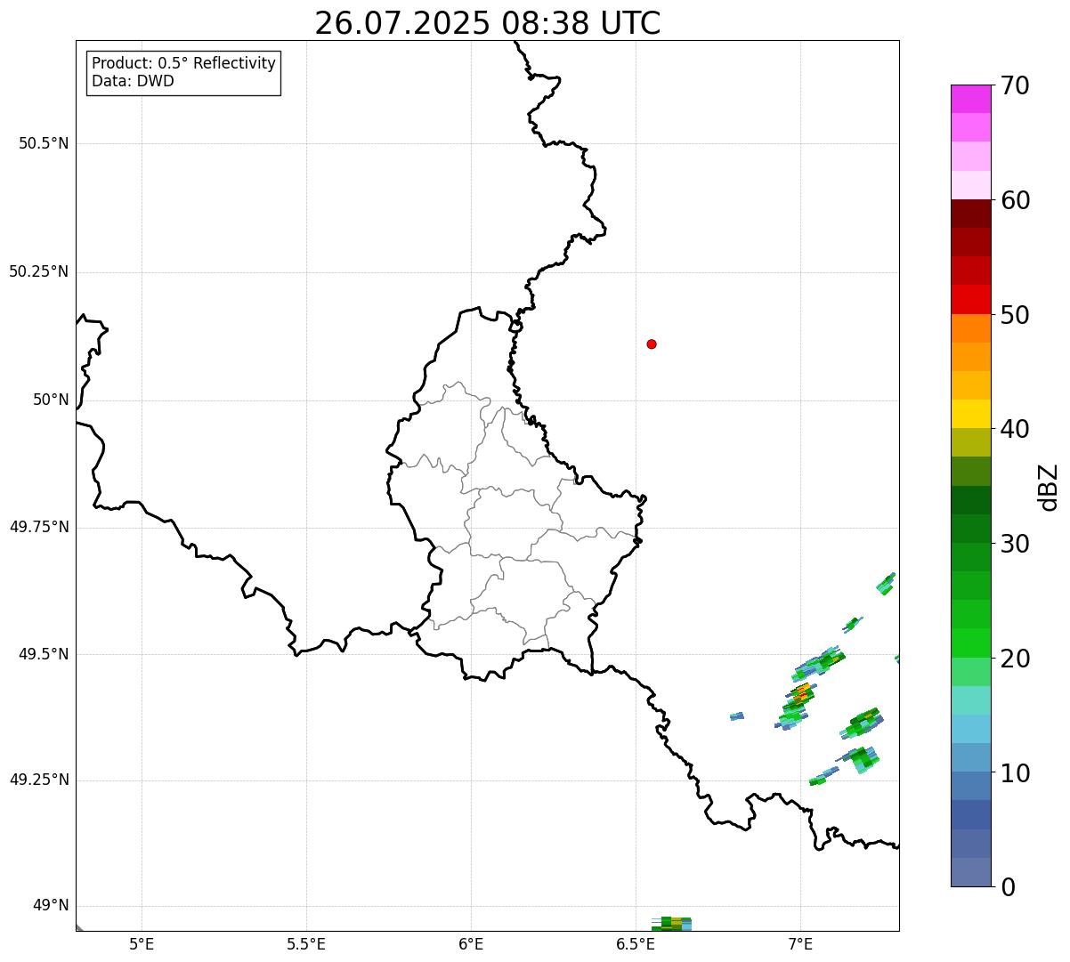This screenshot has width=1070, height=962.
Task: Click the 6.5°E longitude label
Action: click(x=636, y=943)
